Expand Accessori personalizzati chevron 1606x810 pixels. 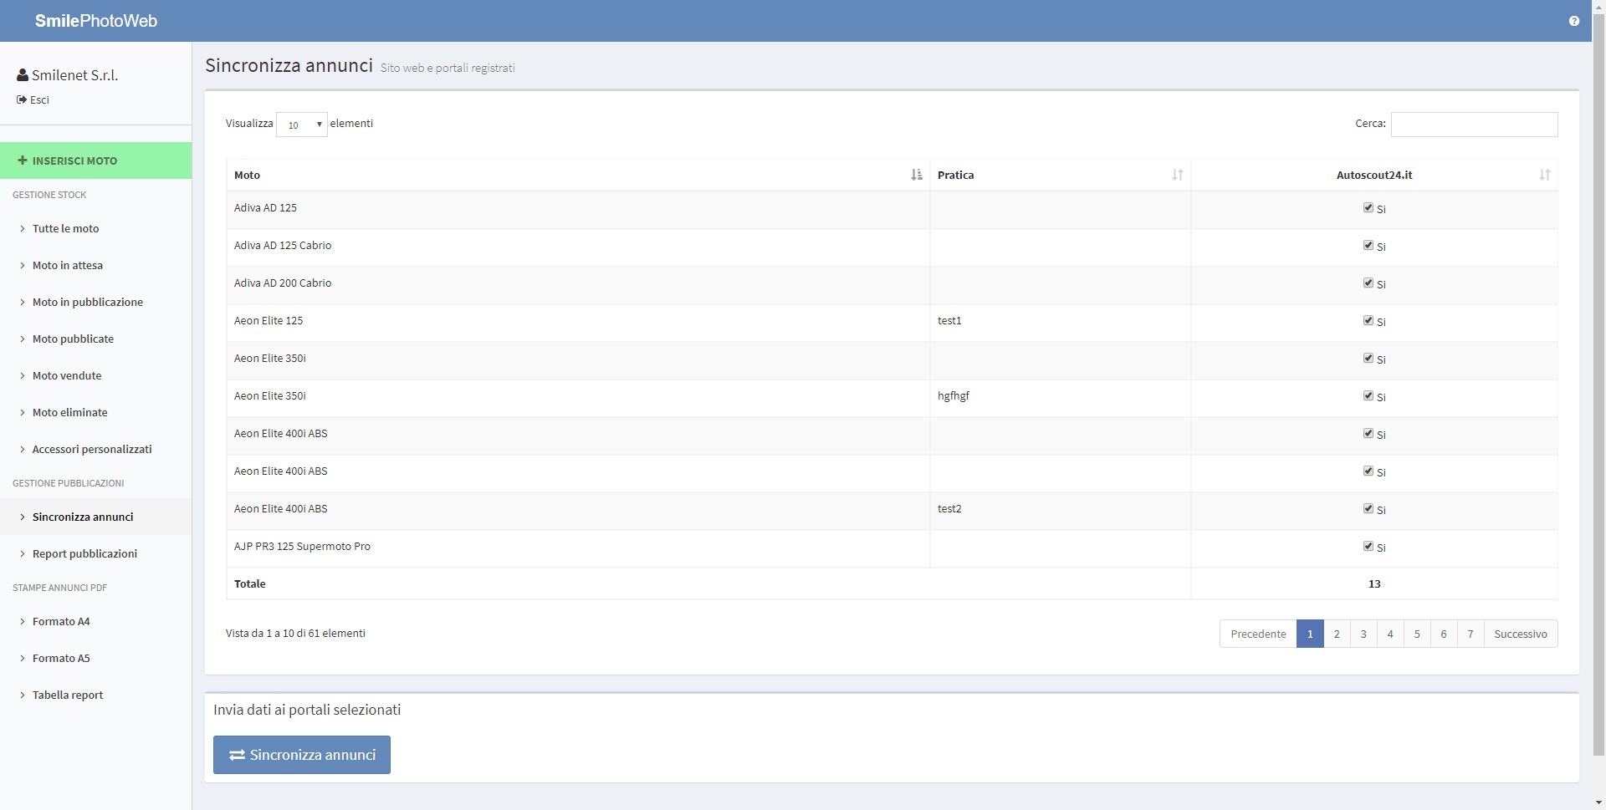[23, 449]
